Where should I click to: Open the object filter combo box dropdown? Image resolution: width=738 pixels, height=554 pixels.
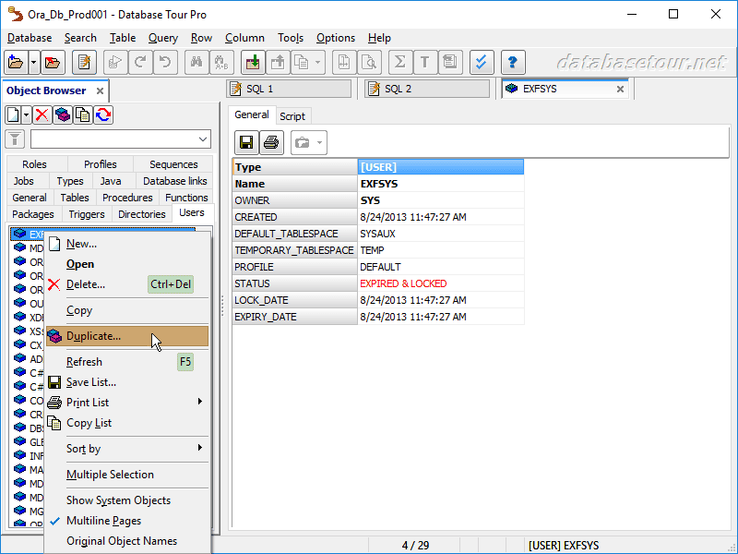point(204,139)
